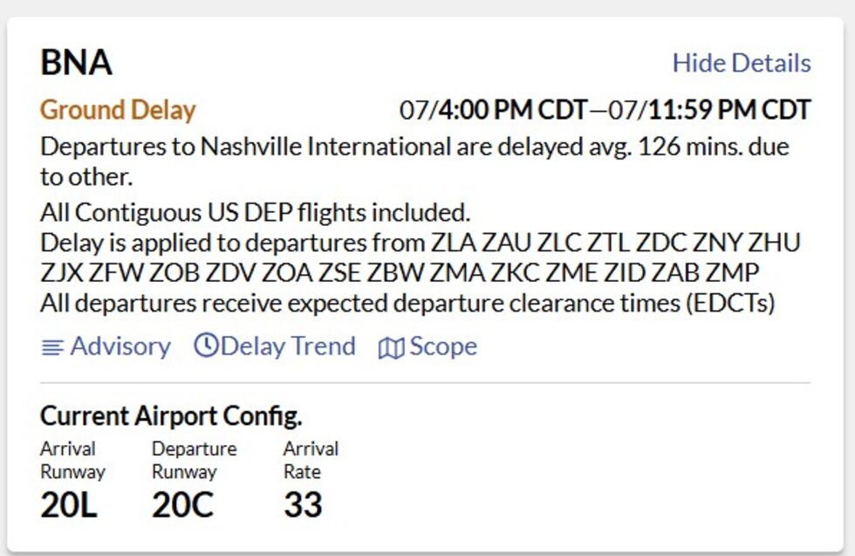The image size is (855, 556).
Task: Click the Delay Trend clock icon
Action: (206, 346)
